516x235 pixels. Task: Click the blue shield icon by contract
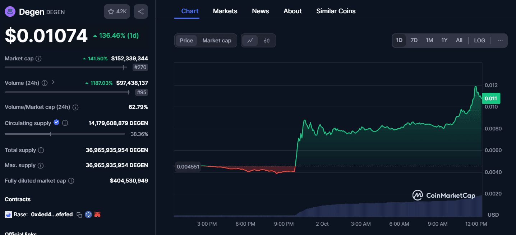[x=88, y=215]
